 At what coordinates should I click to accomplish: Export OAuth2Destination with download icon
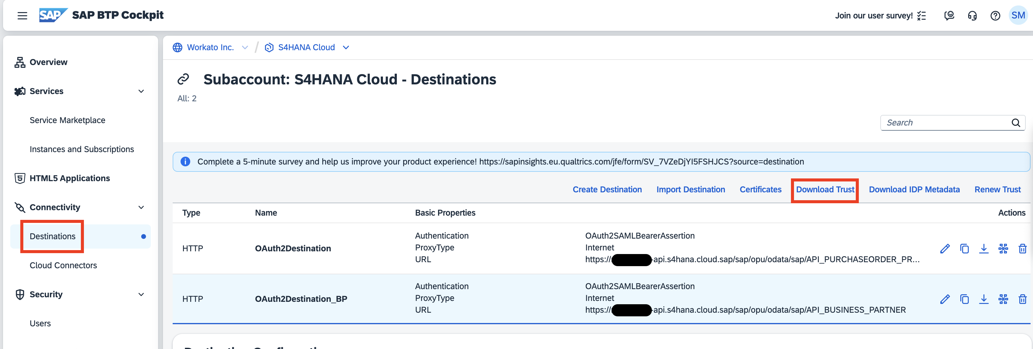tap(984, 249)
